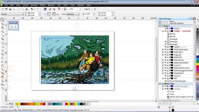
Task: Open the zoom level 33% dropdown
Action: click(x=80, y=9)
